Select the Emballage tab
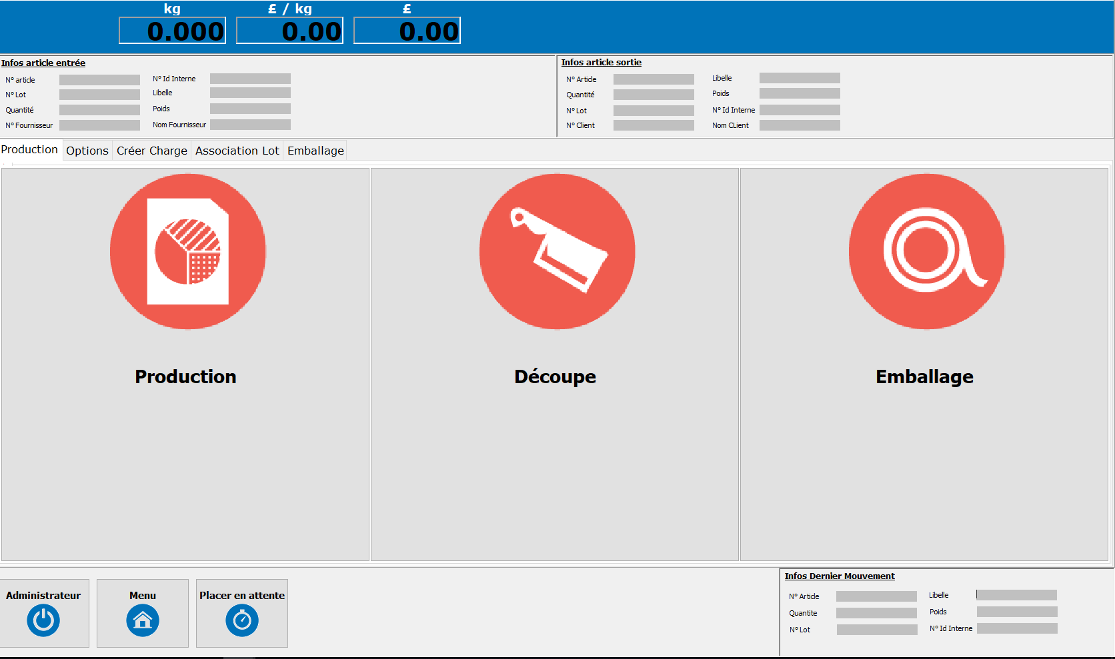Viewport: 1115px width, 659px height. coord(315,151)
